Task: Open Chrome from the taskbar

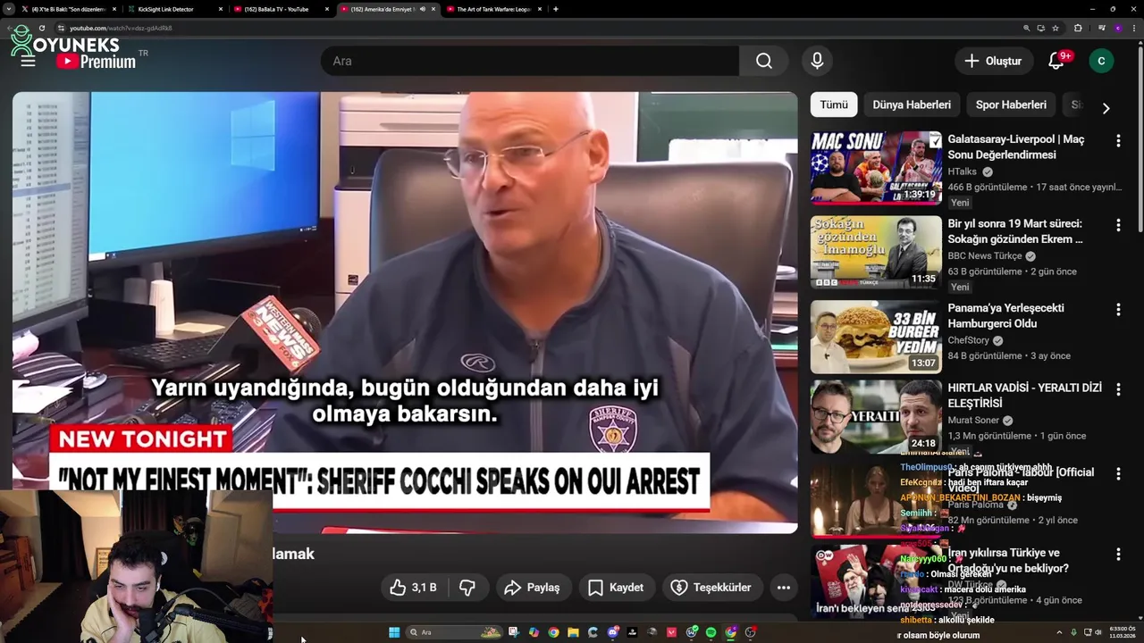Action: coord(553,632)
